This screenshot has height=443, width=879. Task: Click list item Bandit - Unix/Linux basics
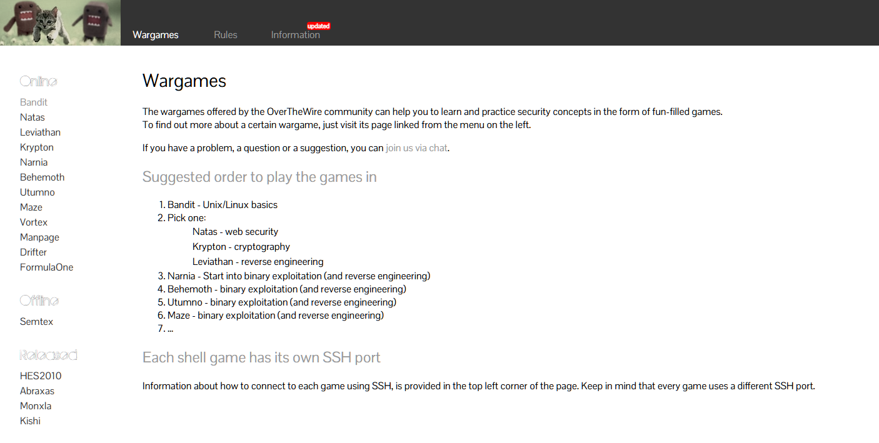(x=223, y=205)
